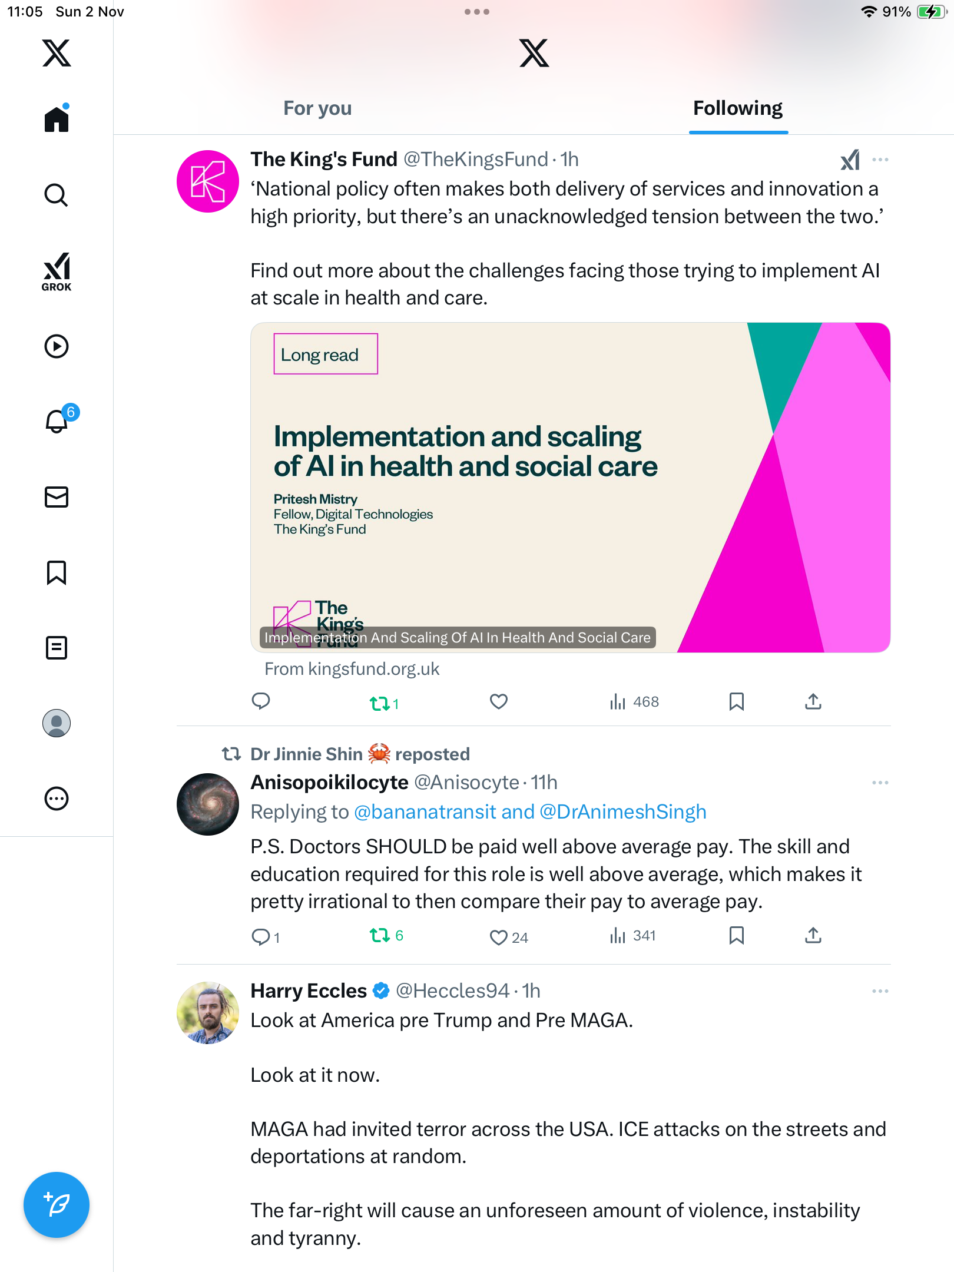The width and height of the screenshot is (954, 1272).
Task: Open the notifications bell
Action: (57, 422)
